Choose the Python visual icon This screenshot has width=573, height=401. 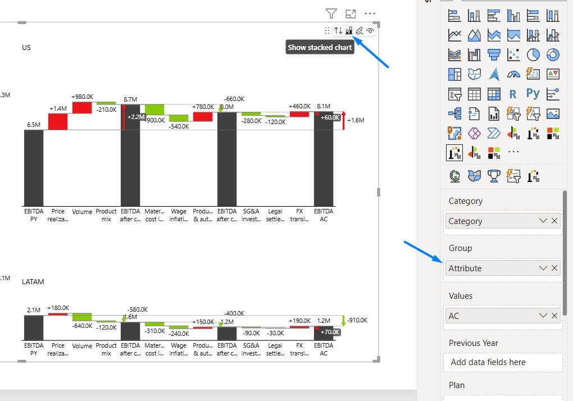[533, 94]
